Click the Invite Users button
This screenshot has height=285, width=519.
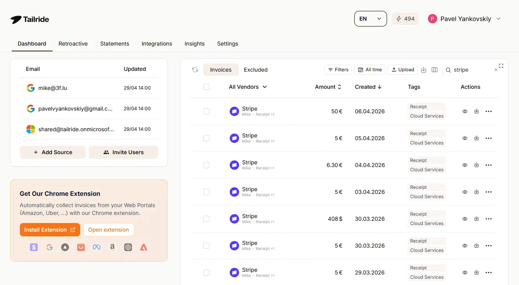coord(123,152)
